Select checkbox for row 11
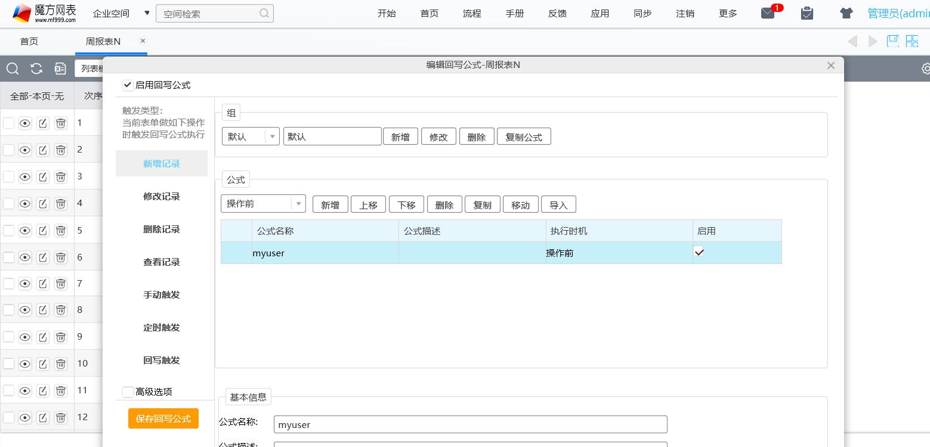 click(8, 390)
